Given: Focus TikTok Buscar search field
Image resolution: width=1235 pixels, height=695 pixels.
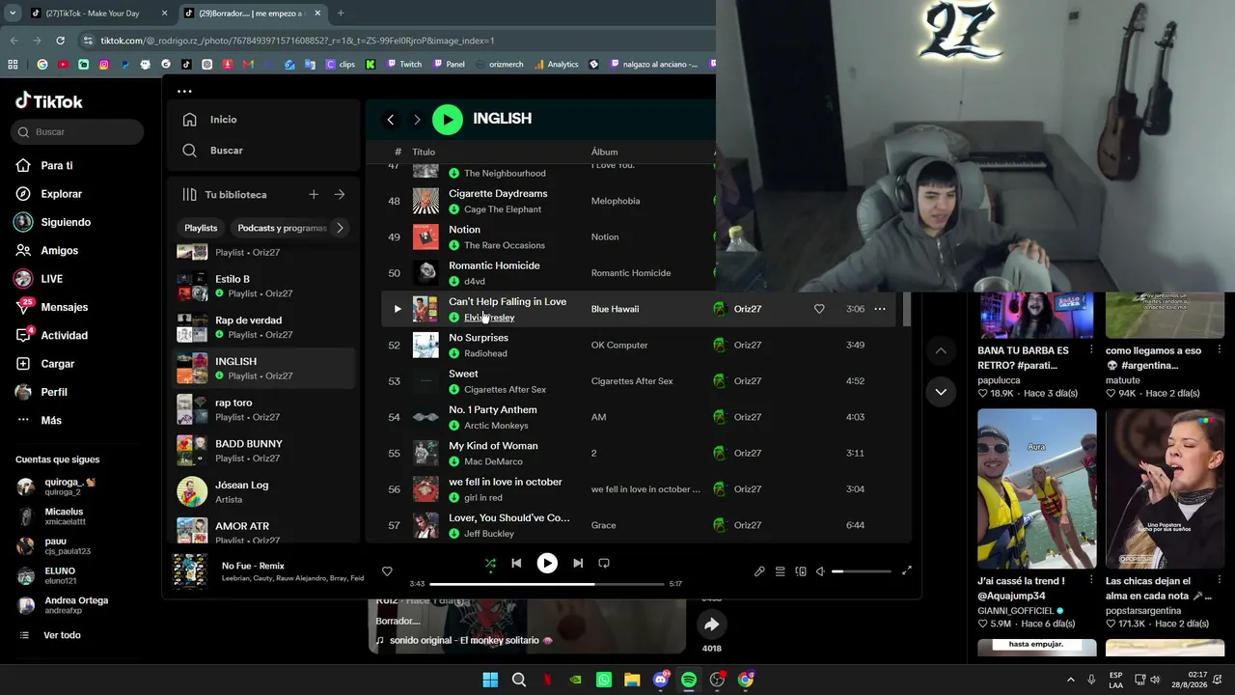Looking at the screenshot, I should click(77, 132).
